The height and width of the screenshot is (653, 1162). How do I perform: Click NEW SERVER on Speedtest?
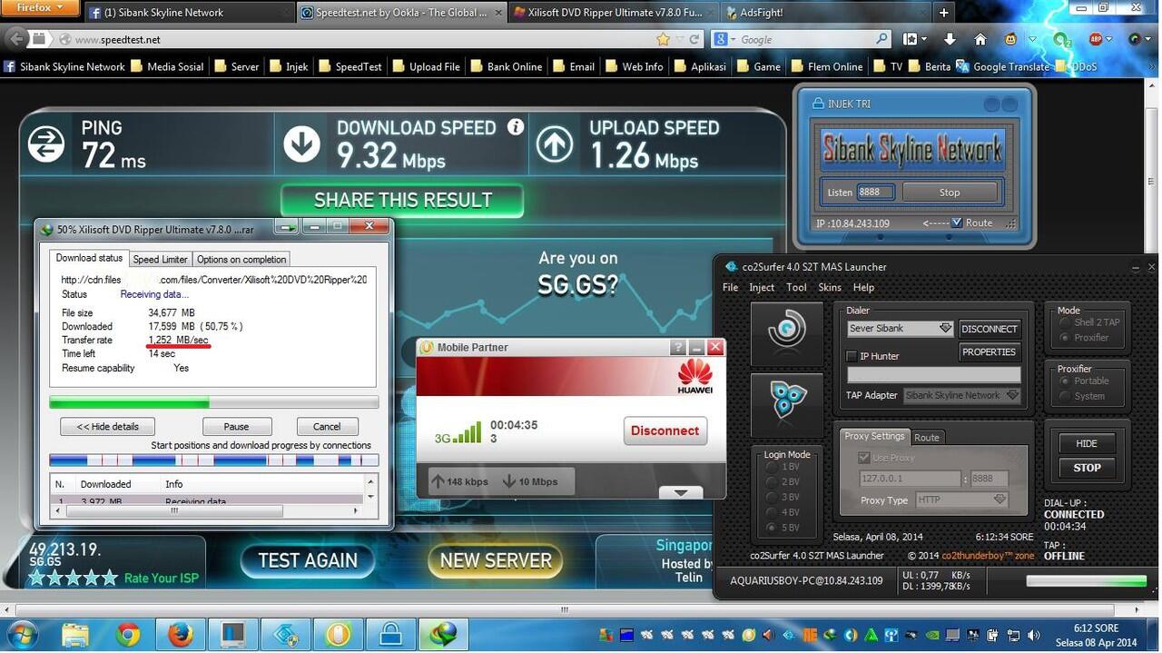click(496, 560)
